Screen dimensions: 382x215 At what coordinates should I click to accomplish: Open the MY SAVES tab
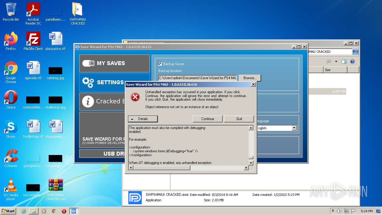pos(114,63)
